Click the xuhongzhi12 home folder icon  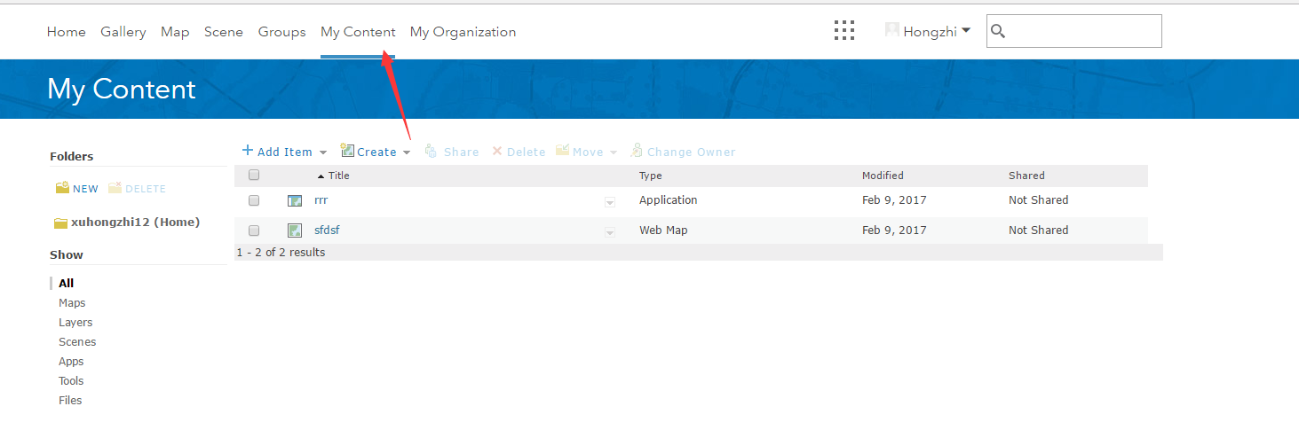60,223
